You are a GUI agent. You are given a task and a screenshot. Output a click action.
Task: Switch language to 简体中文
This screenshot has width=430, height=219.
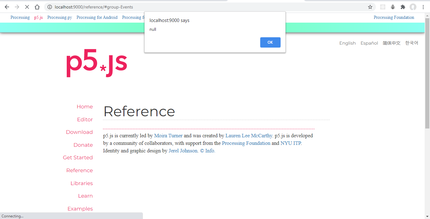point(392,43)
